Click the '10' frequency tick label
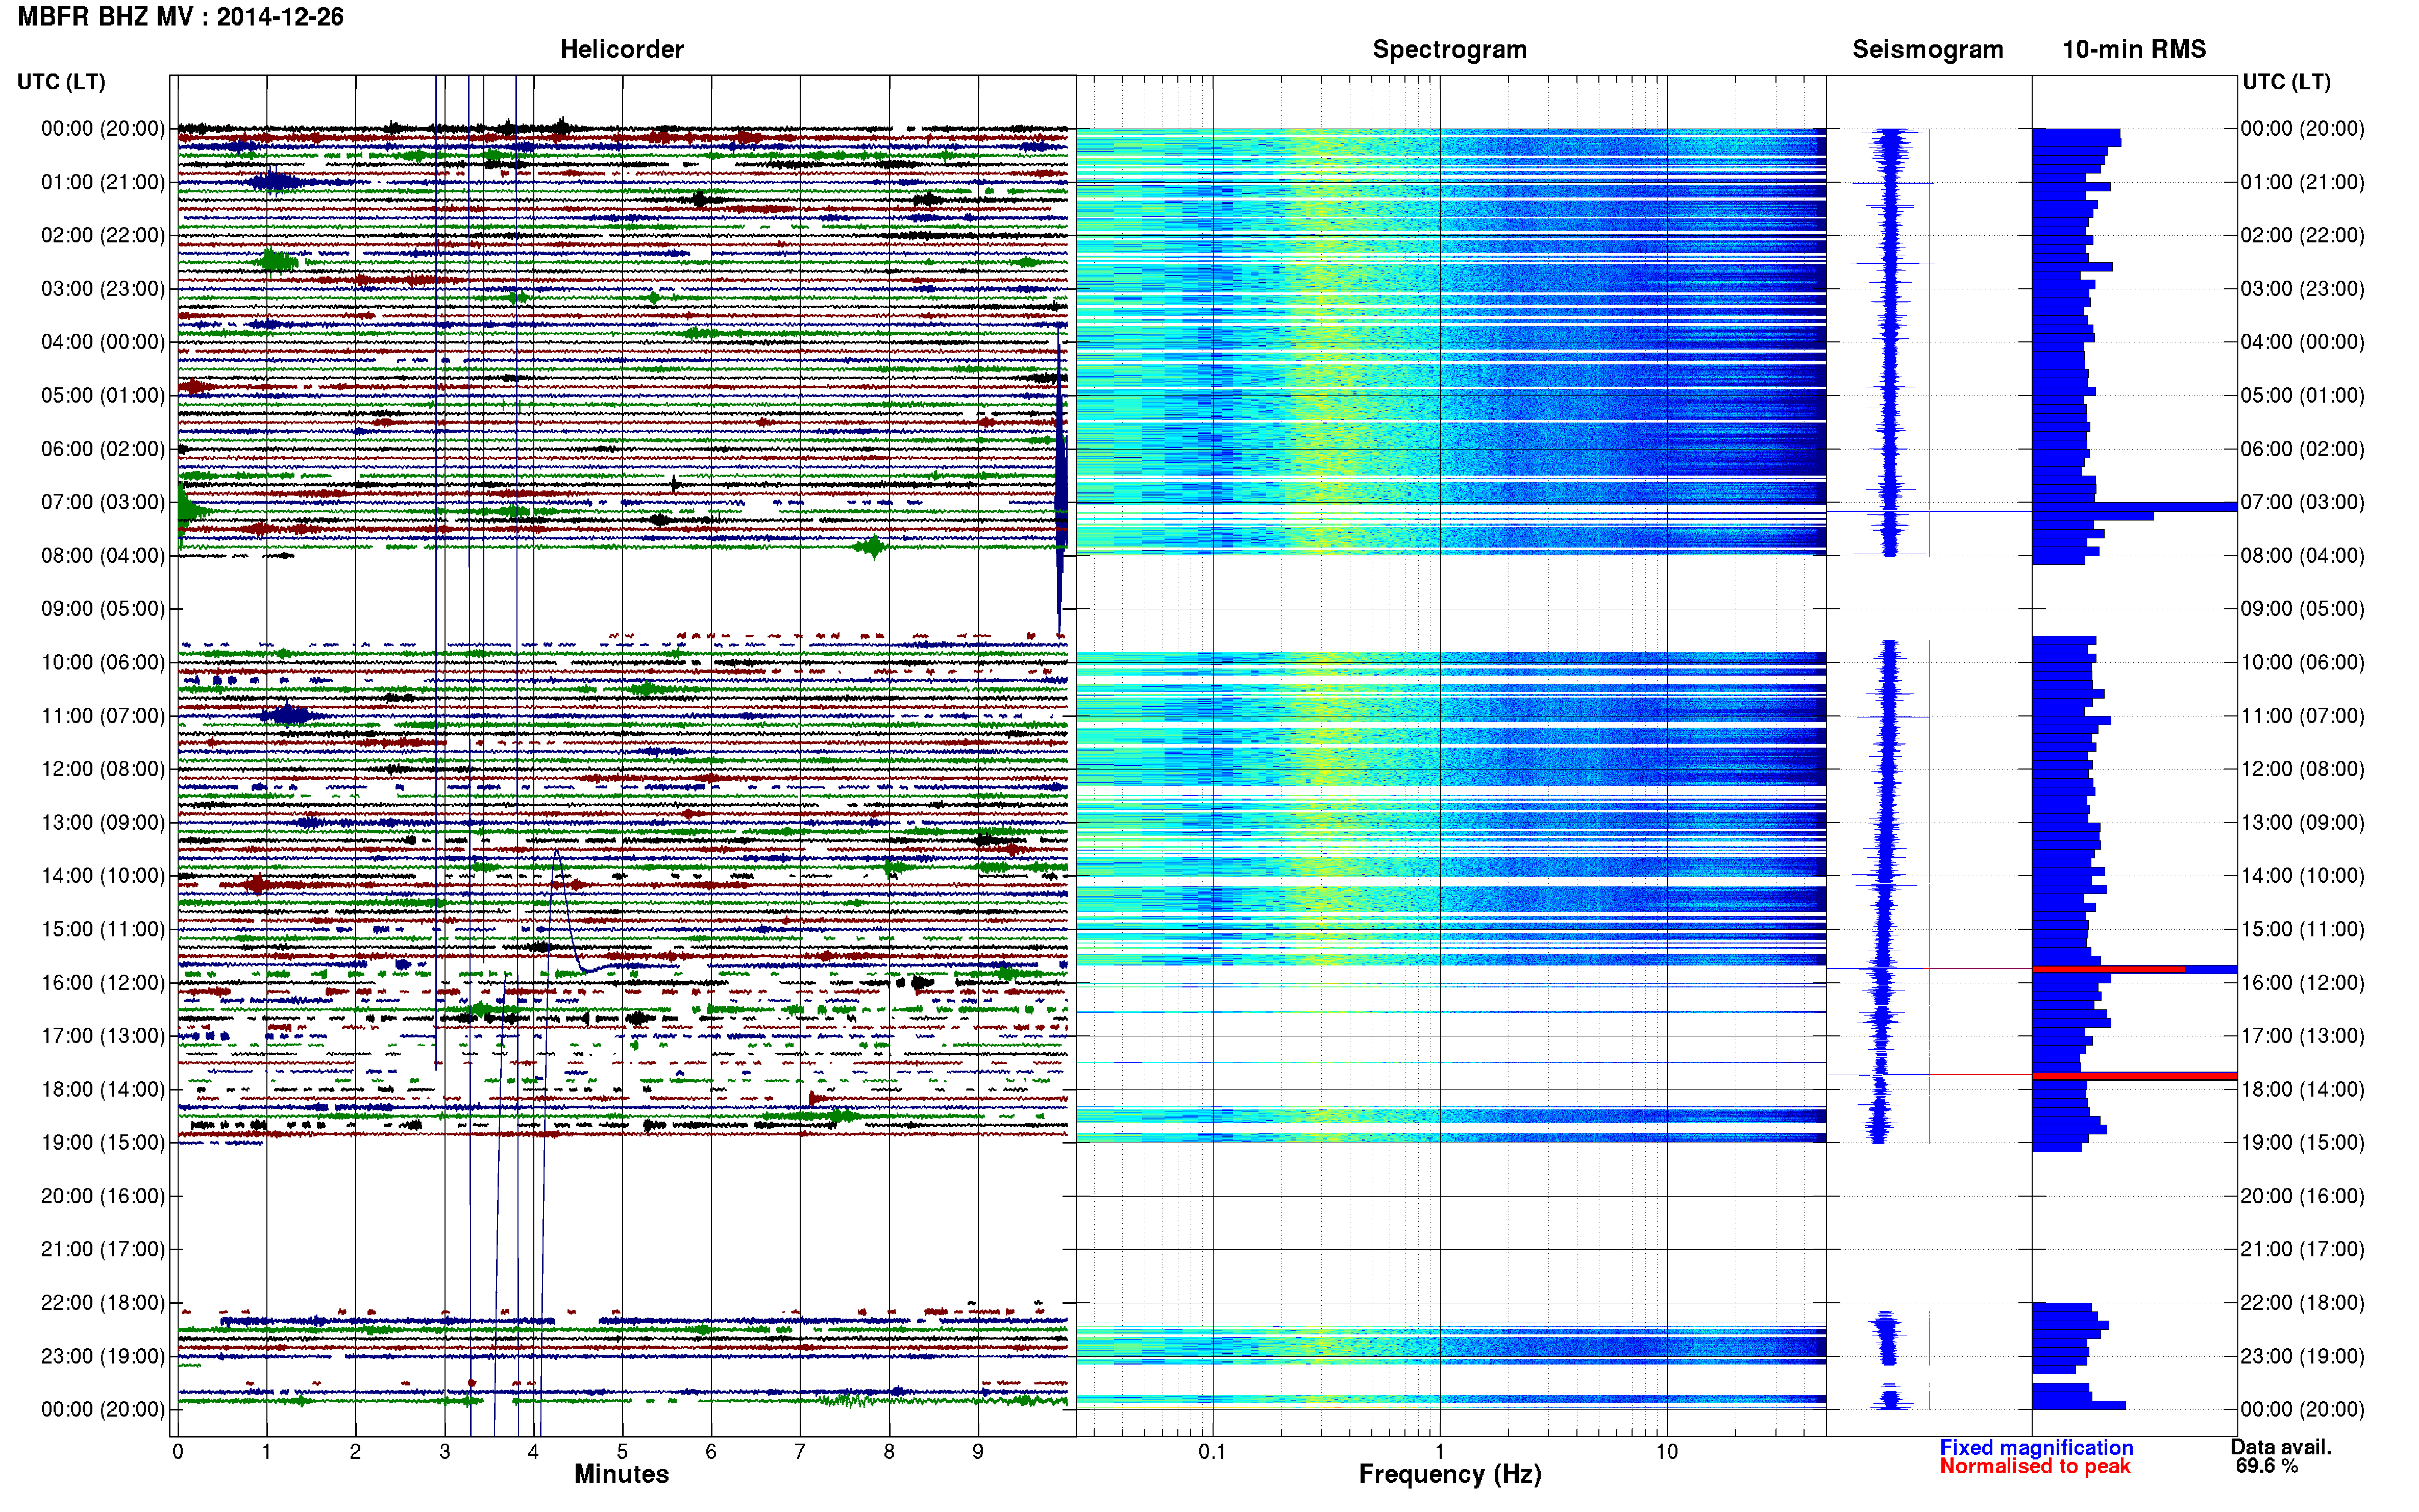Screen dimensions: 2419x1512 1666,1452
